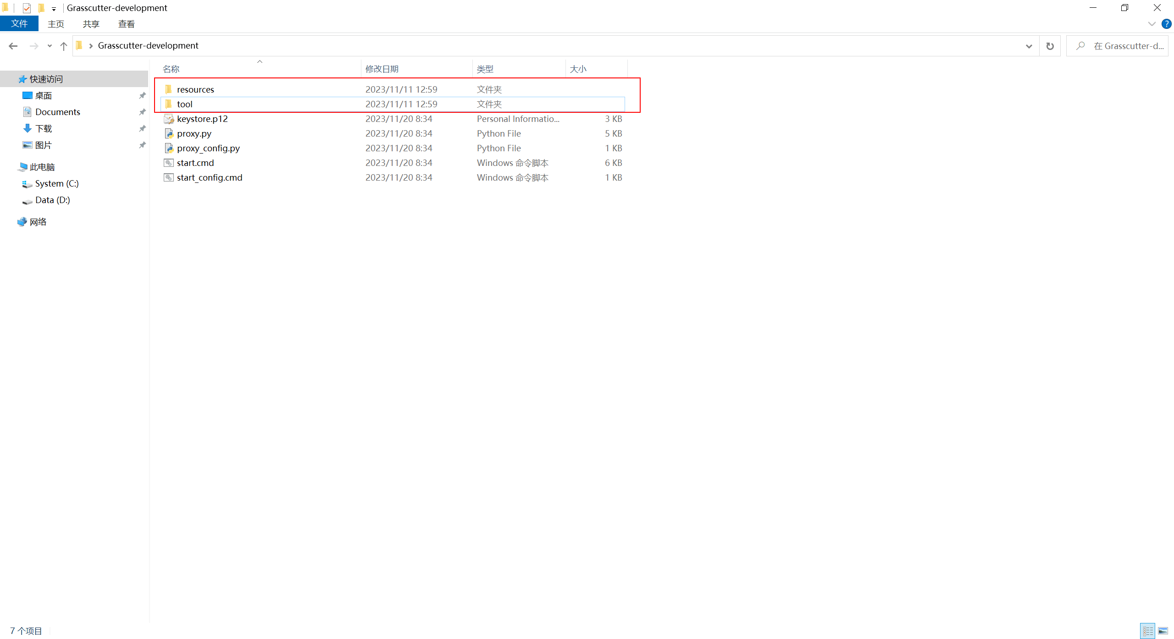Open the Customize Quick Access Toolbar dropdown
This screenshot has height=639, width=1174.
[54, 9]
